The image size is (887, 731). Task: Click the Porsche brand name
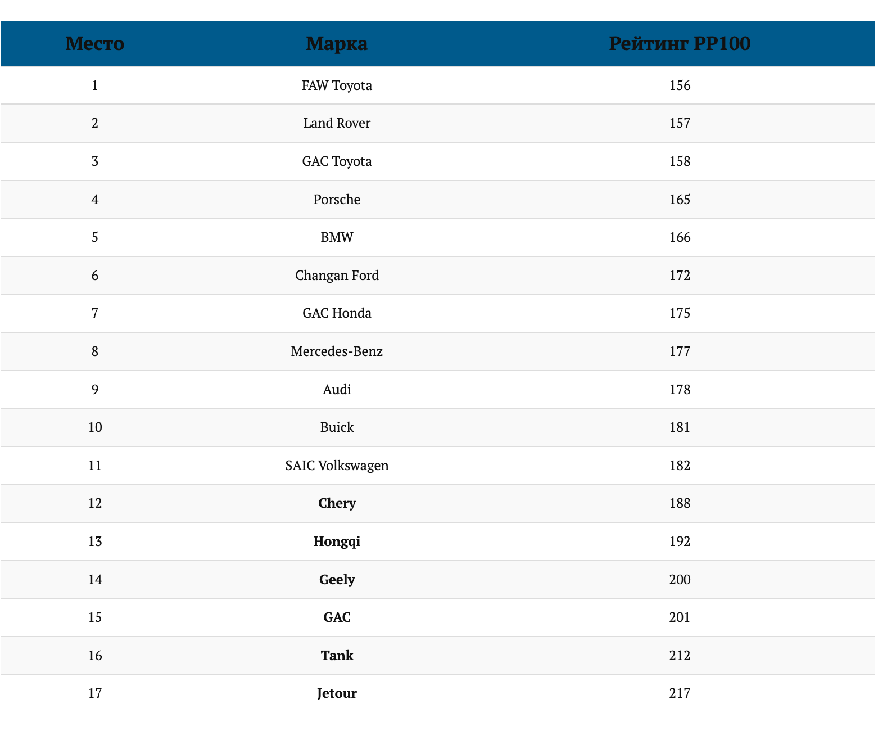tap(337, 200)
